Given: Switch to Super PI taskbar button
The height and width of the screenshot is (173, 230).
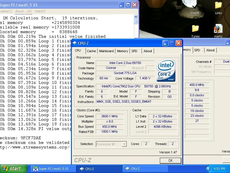Looking at the screenshot, I should click(x=53, y=169).
